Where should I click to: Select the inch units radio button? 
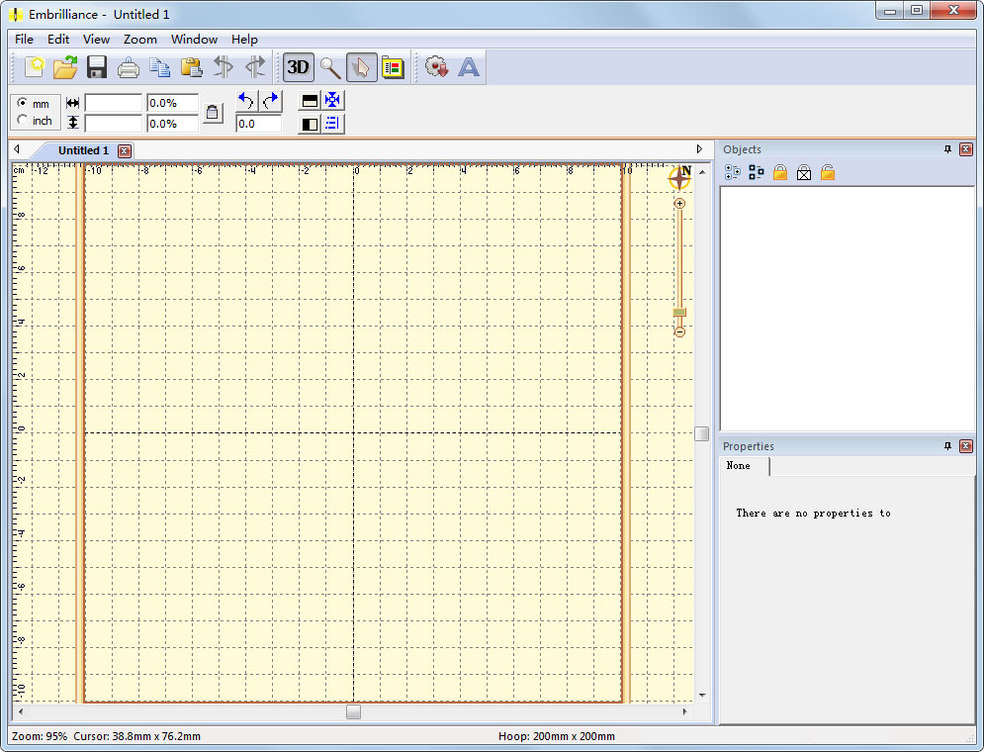23,120
